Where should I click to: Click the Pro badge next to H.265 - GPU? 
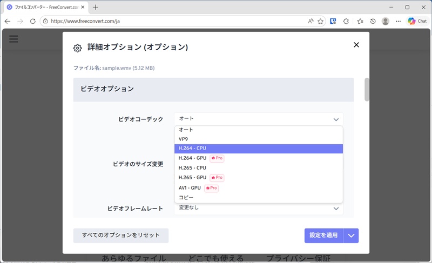point(217,178)
